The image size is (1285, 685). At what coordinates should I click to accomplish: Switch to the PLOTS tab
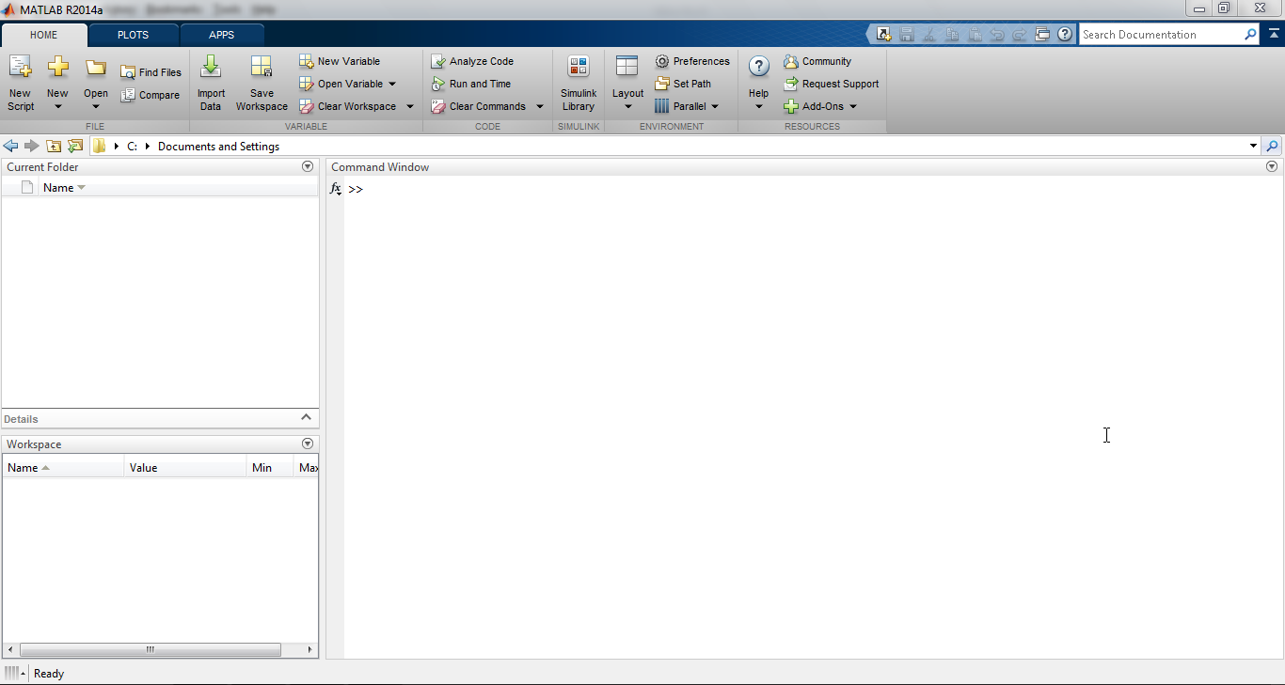[133, 35]
